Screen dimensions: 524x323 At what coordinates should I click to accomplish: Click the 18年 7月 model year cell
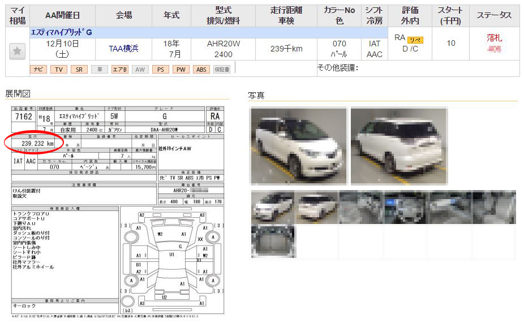tap(171, 49)
